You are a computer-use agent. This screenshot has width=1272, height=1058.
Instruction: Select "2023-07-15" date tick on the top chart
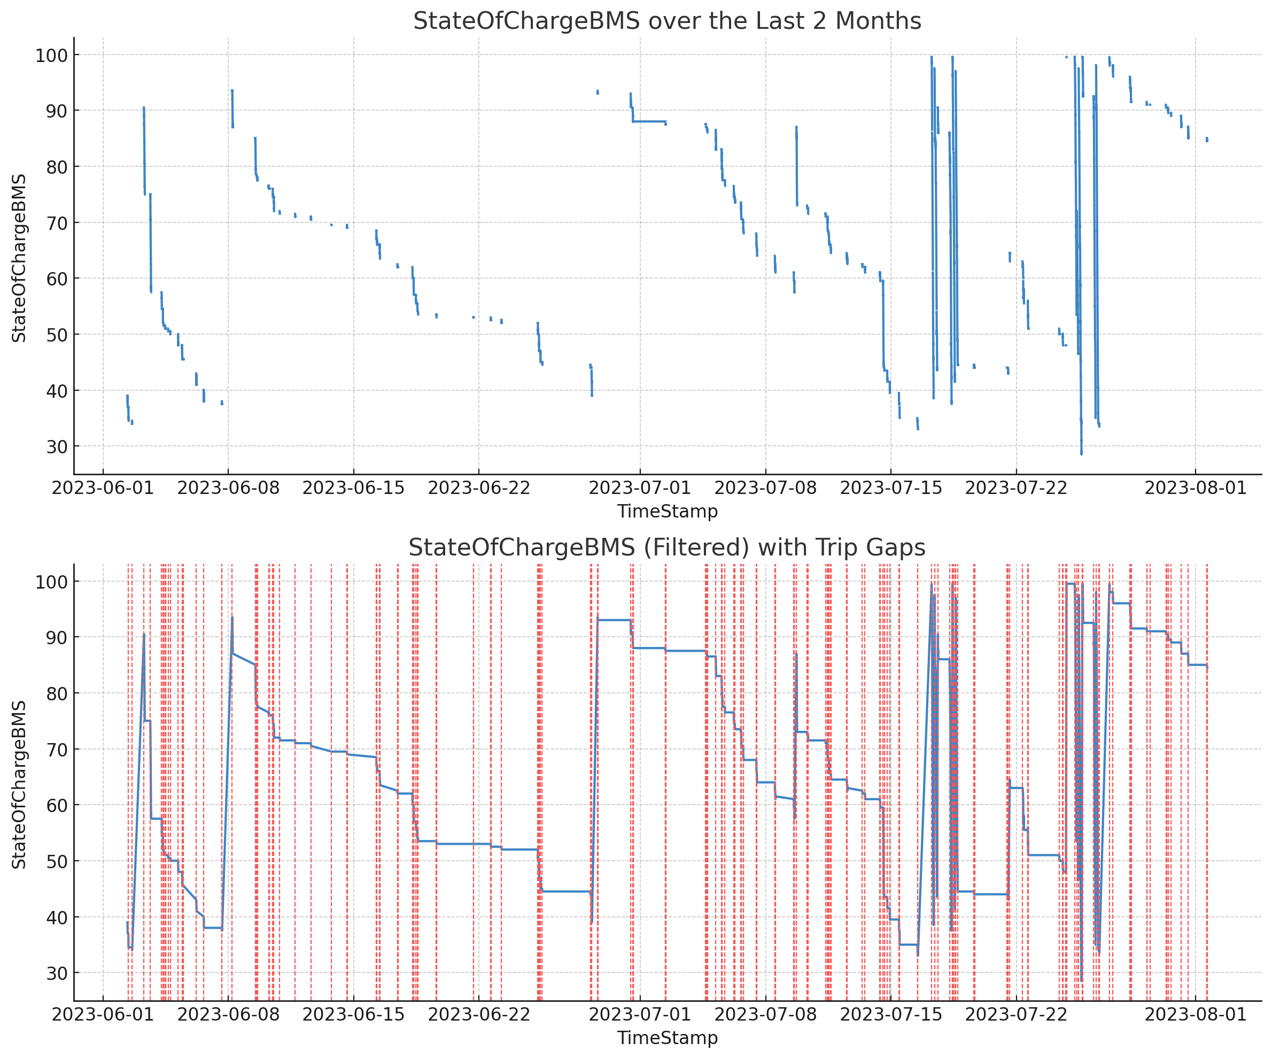(891, 488)
